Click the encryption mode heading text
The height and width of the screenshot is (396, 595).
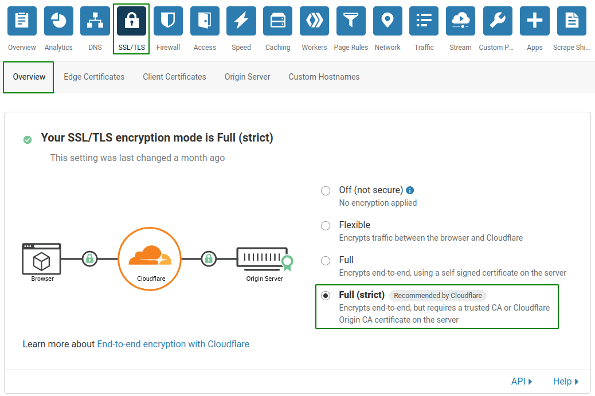(x=157, y=138)
